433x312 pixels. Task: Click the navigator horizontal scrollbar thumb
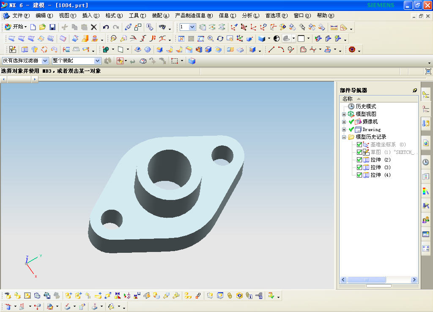tap(367, 280)
